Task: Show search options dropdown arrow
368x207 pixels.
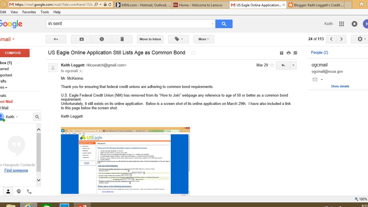Action: click(212, 24)
